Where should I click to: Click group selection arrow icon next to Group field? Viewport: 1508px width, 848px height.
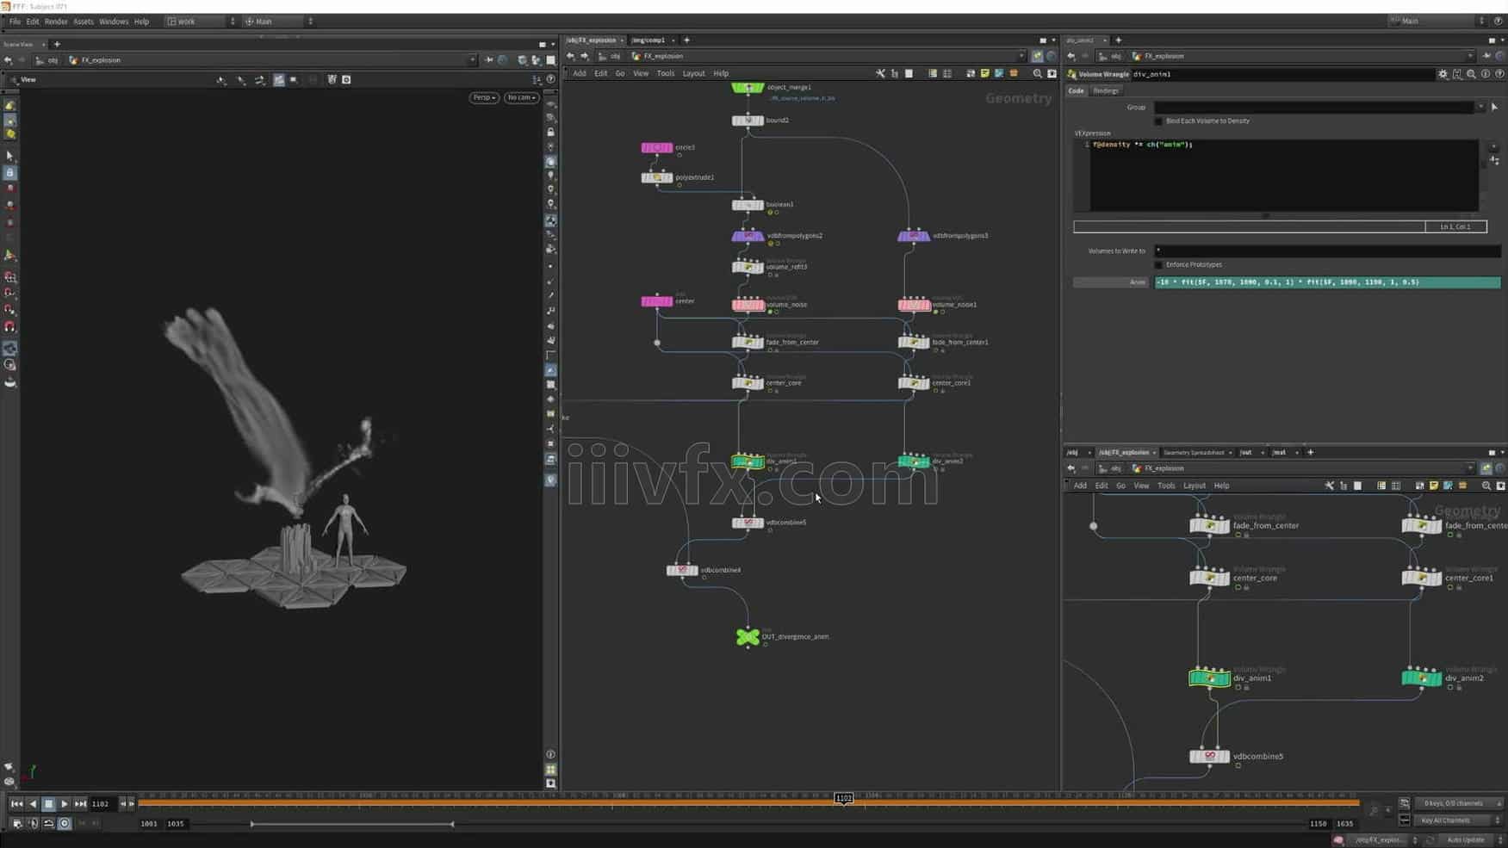pos(1494,107)
